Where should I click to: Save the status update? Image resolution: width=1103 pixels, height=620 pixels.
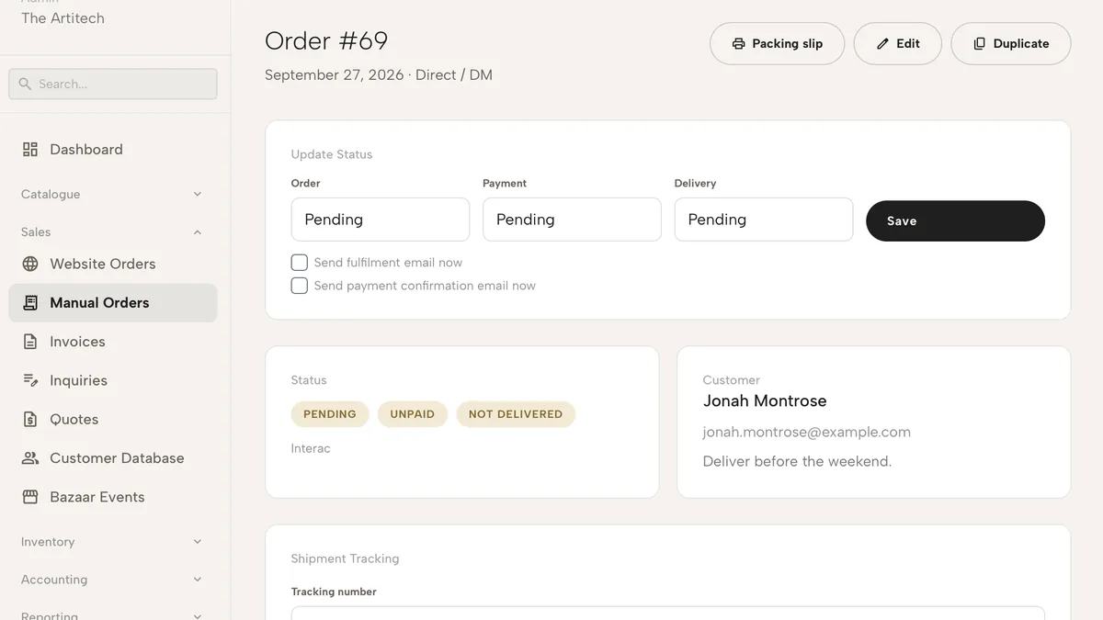tap(956, 220)
